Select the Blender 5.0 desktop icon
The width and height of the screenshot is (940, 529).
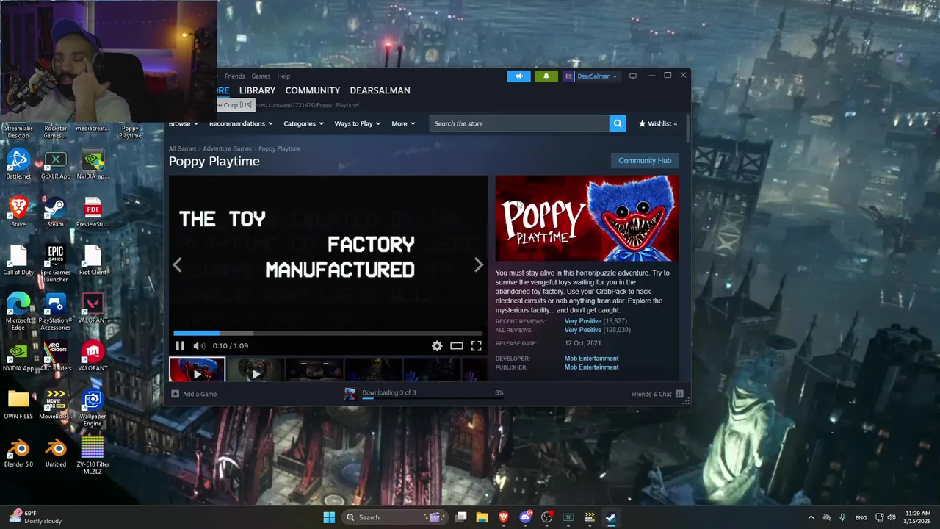[18, 453]
